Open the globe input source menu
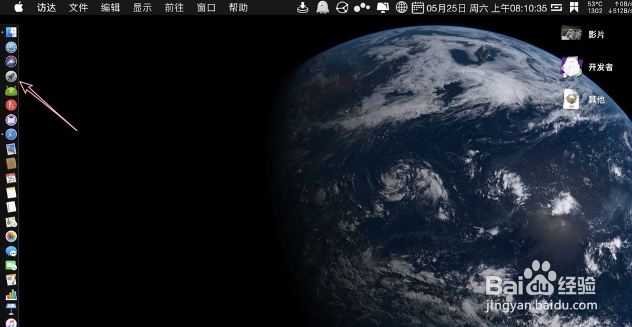The width and height of the screenshot is (632, 327). click(401, 7)
